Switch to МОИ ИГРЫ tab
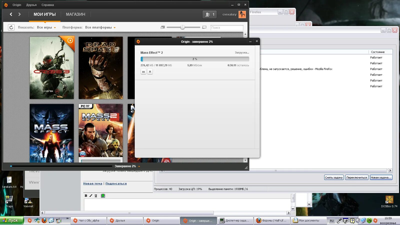 (45, 14)
